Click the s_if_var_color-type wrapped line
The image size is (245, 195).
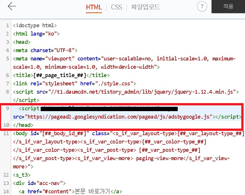[110, 142]
